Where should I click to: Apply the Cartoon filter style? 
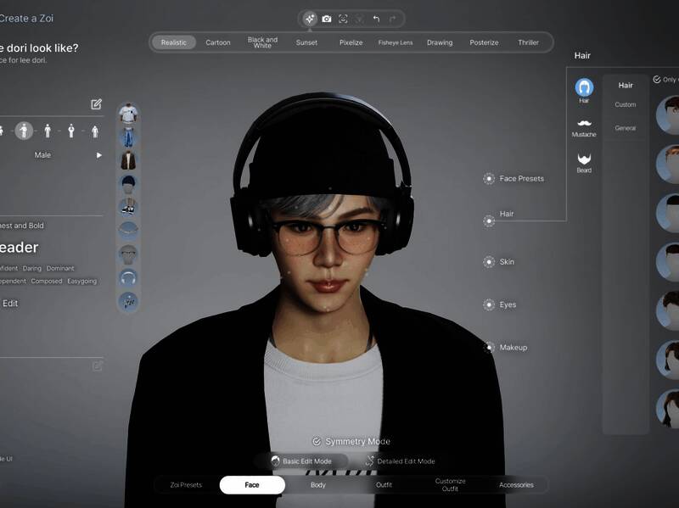point(218,42)
